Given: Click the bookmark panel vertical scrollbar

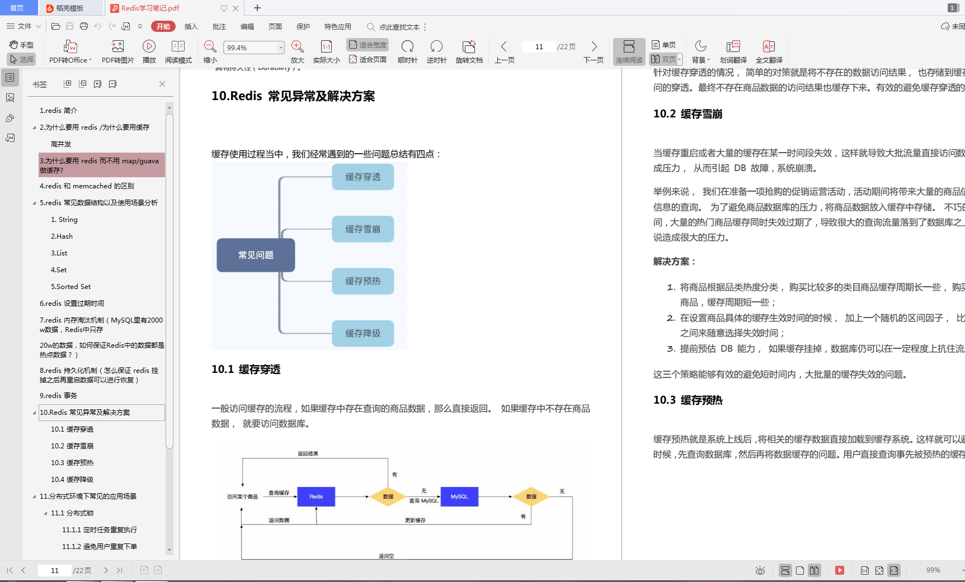Looking at the screenshot, I should click(170, 281).
